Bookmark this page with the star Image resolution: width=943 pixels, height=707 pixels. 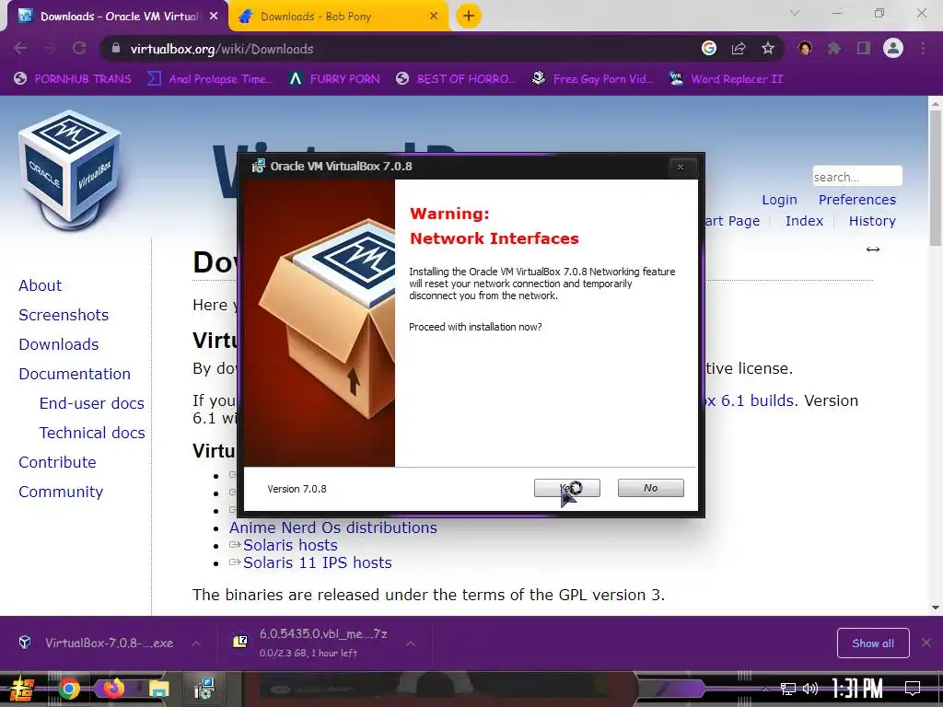pyautogui.click(x=767, y=48)
